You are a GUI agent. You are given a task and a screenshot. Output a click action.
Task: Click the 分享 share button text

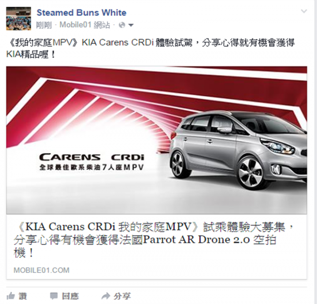(x=122, y=297)
